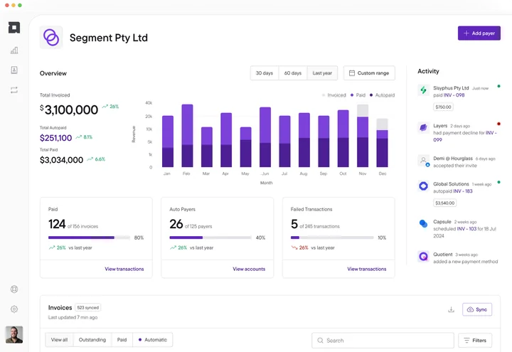The height and width of the screenshot is (352, 512).
Task: Open the Filters button
Action: point(475,340)
